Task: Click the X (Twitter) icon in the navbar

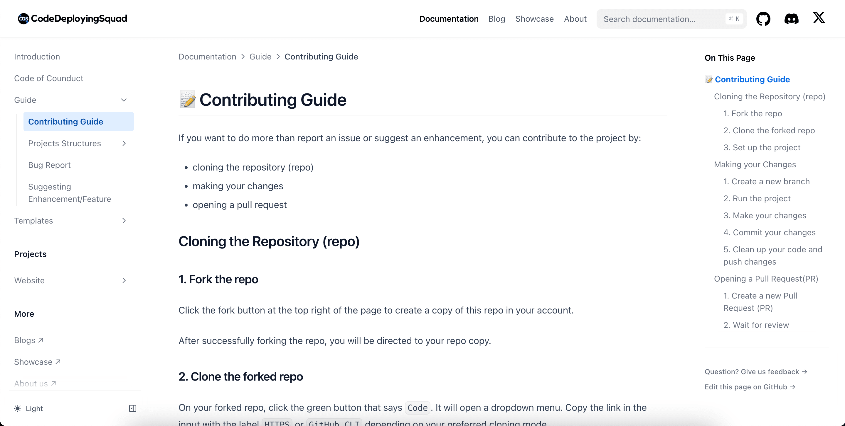Action: pyautogui.click(x=820, y=18)
